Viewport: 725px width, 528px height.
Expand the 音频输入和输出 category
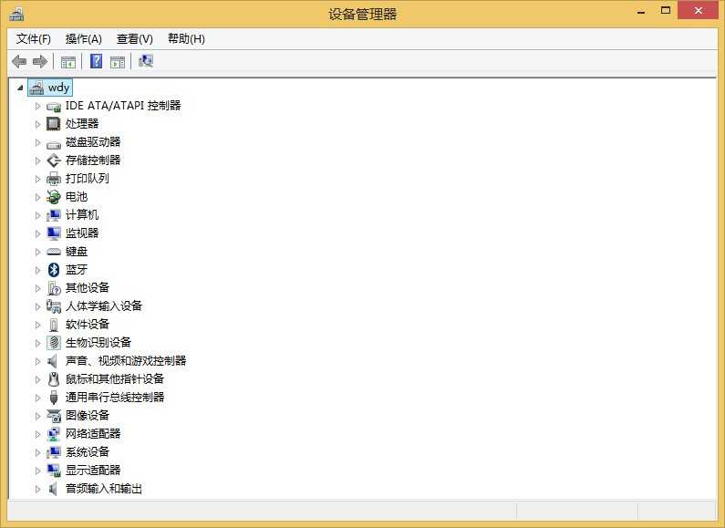[38, 489]
